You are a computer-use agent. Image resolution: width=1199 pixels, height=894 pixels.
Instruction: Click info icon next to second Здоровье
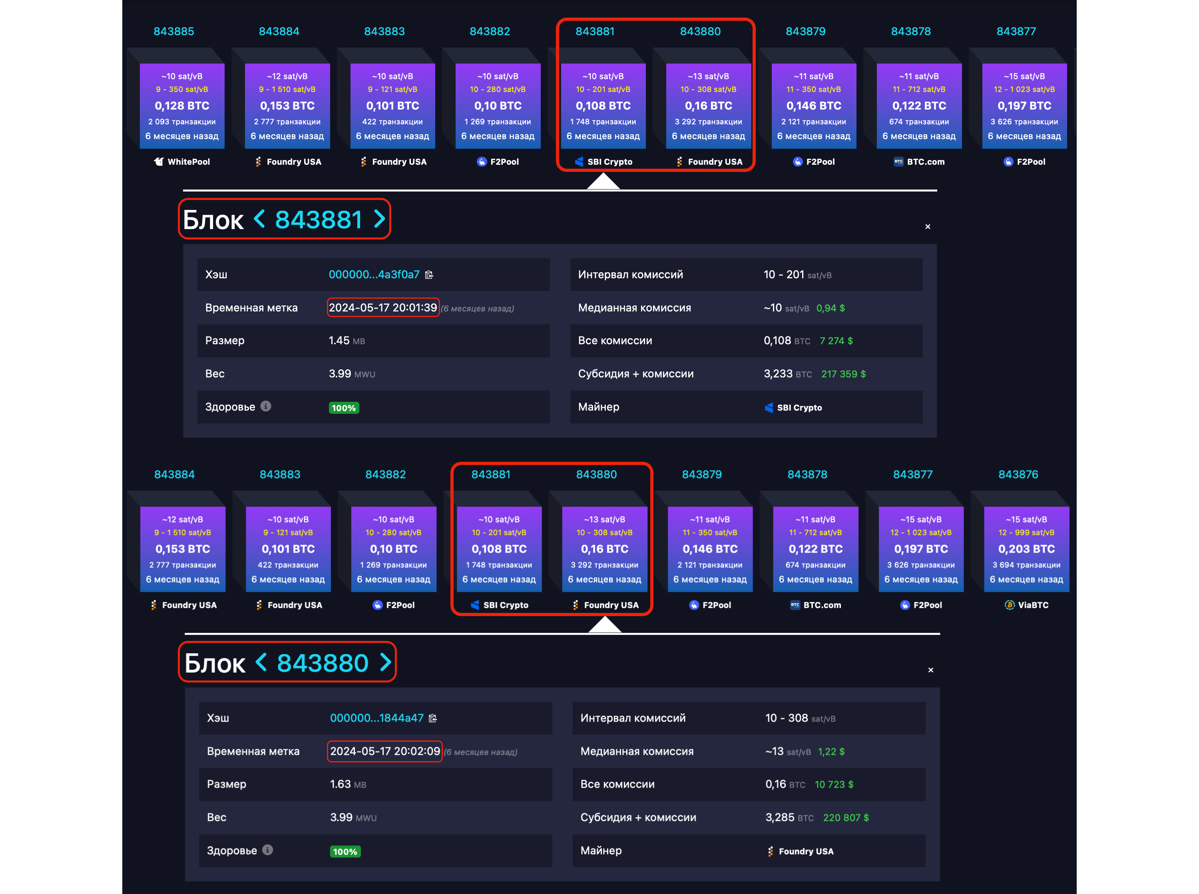click(x=268, y=850)
